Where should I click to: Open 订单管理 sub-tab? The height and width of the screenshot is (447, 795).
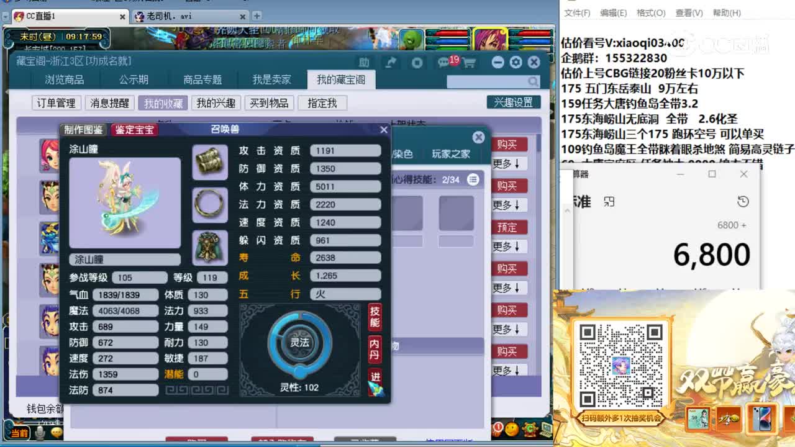pyautogui.click(x=56, y=103)
